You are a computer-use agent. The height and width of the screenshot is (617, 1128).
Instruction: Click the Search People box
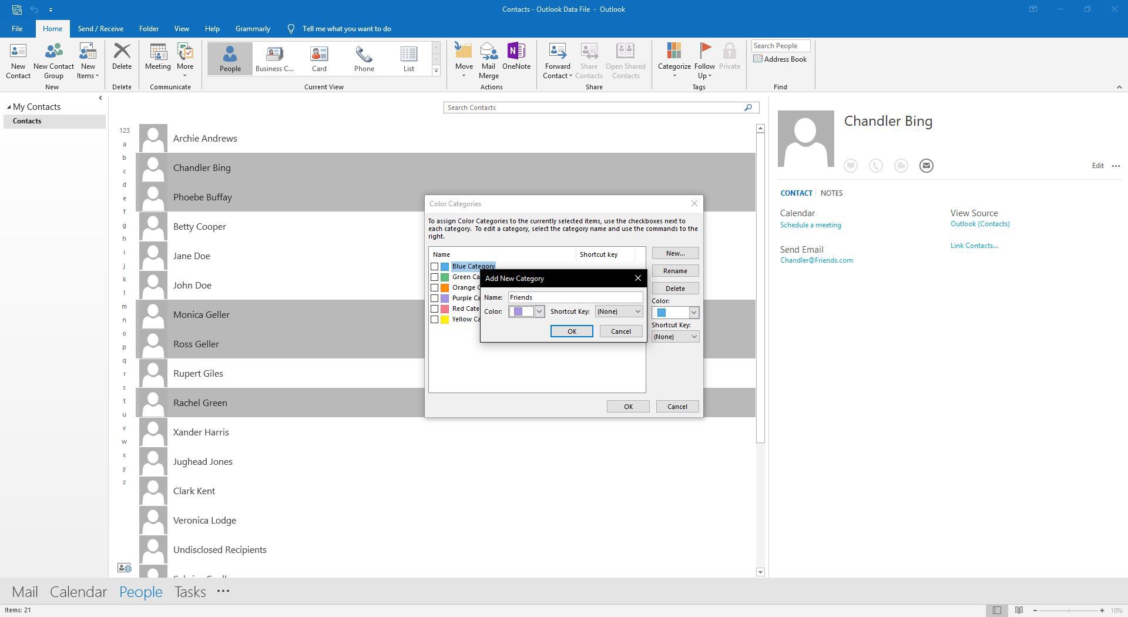pyautogui.click(x=780, y=46)
